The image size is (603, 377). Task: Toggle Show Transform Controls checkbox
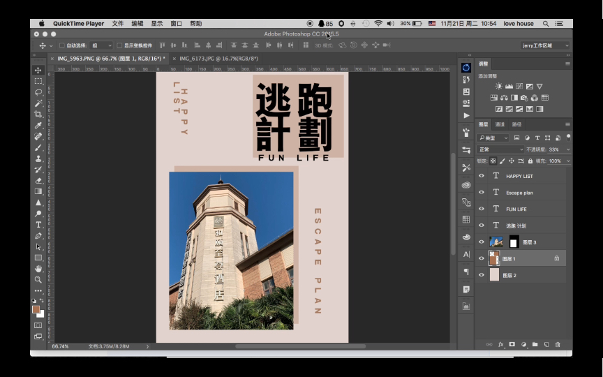pos(119,45)
